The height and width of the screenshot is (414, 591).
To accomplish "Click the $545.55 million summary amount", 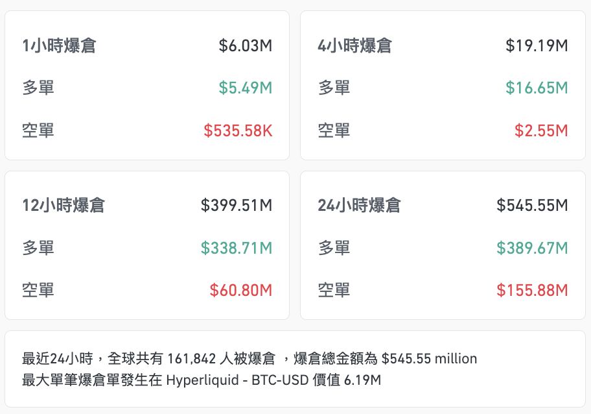I will (x=429, y=359).
